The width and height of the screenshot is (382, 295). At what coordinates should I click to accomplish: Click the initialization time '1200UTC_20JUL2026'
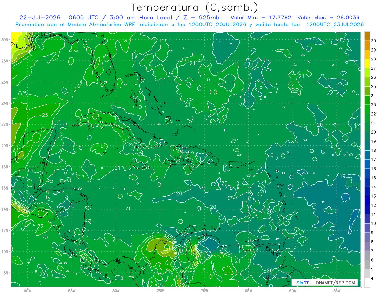[x=217, y=25]
